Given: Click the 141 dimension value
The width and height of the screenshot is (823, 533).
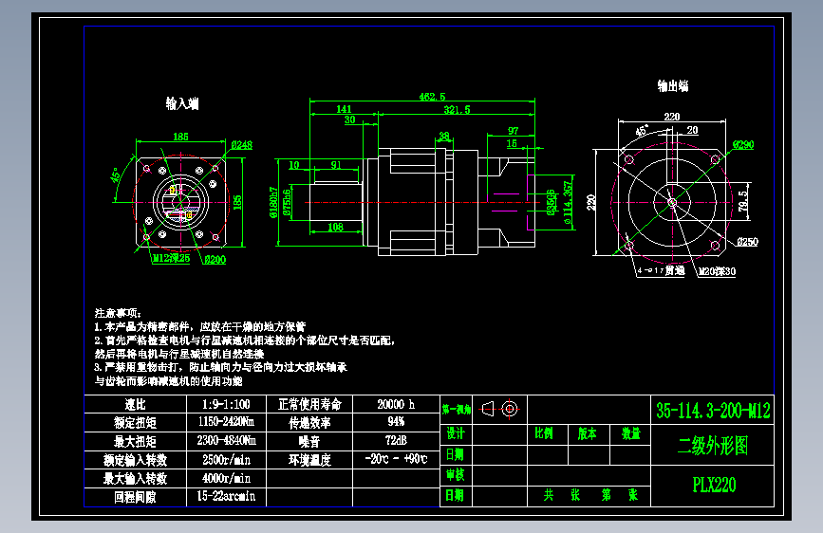Looking at the screenshot, I should pos(344,109).
